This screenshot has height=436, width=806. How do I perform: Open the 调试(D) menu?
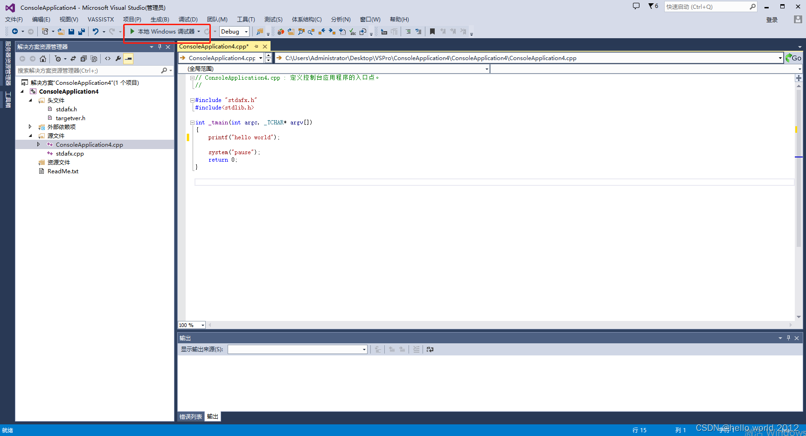pos(188,20)
